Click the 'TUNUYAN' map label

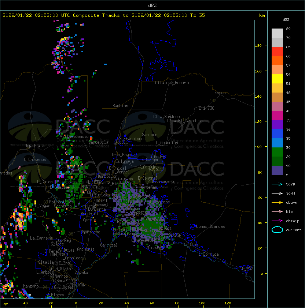78,285
